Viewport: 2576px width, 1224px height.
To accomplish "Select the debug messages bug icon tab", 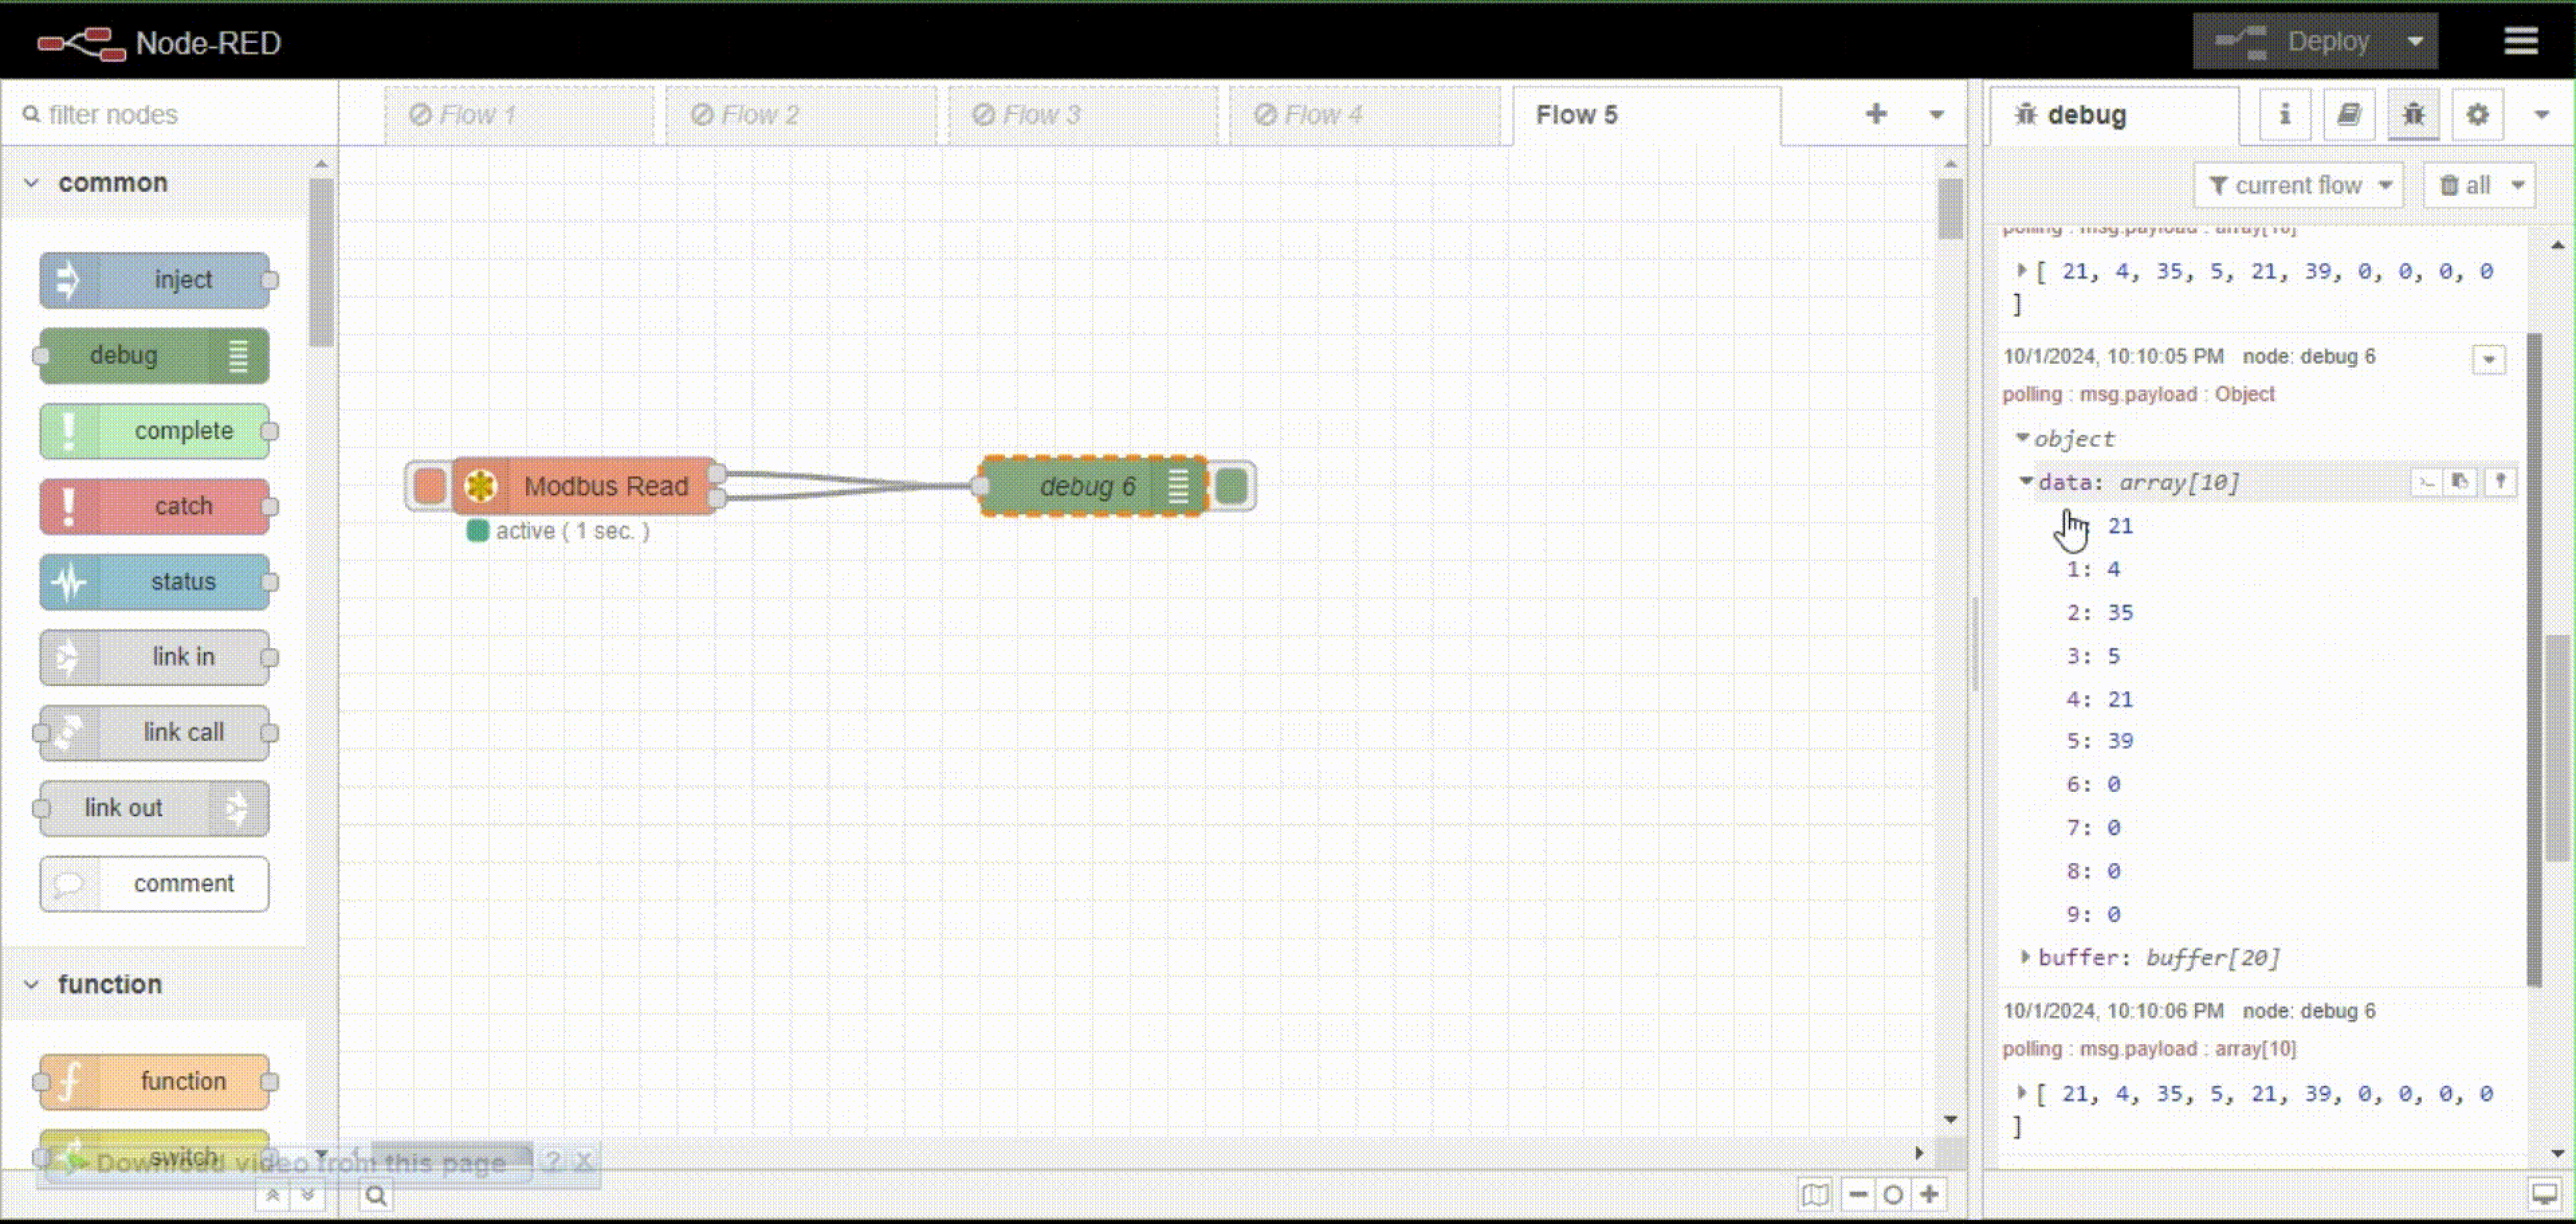I will coord(2414,114).
